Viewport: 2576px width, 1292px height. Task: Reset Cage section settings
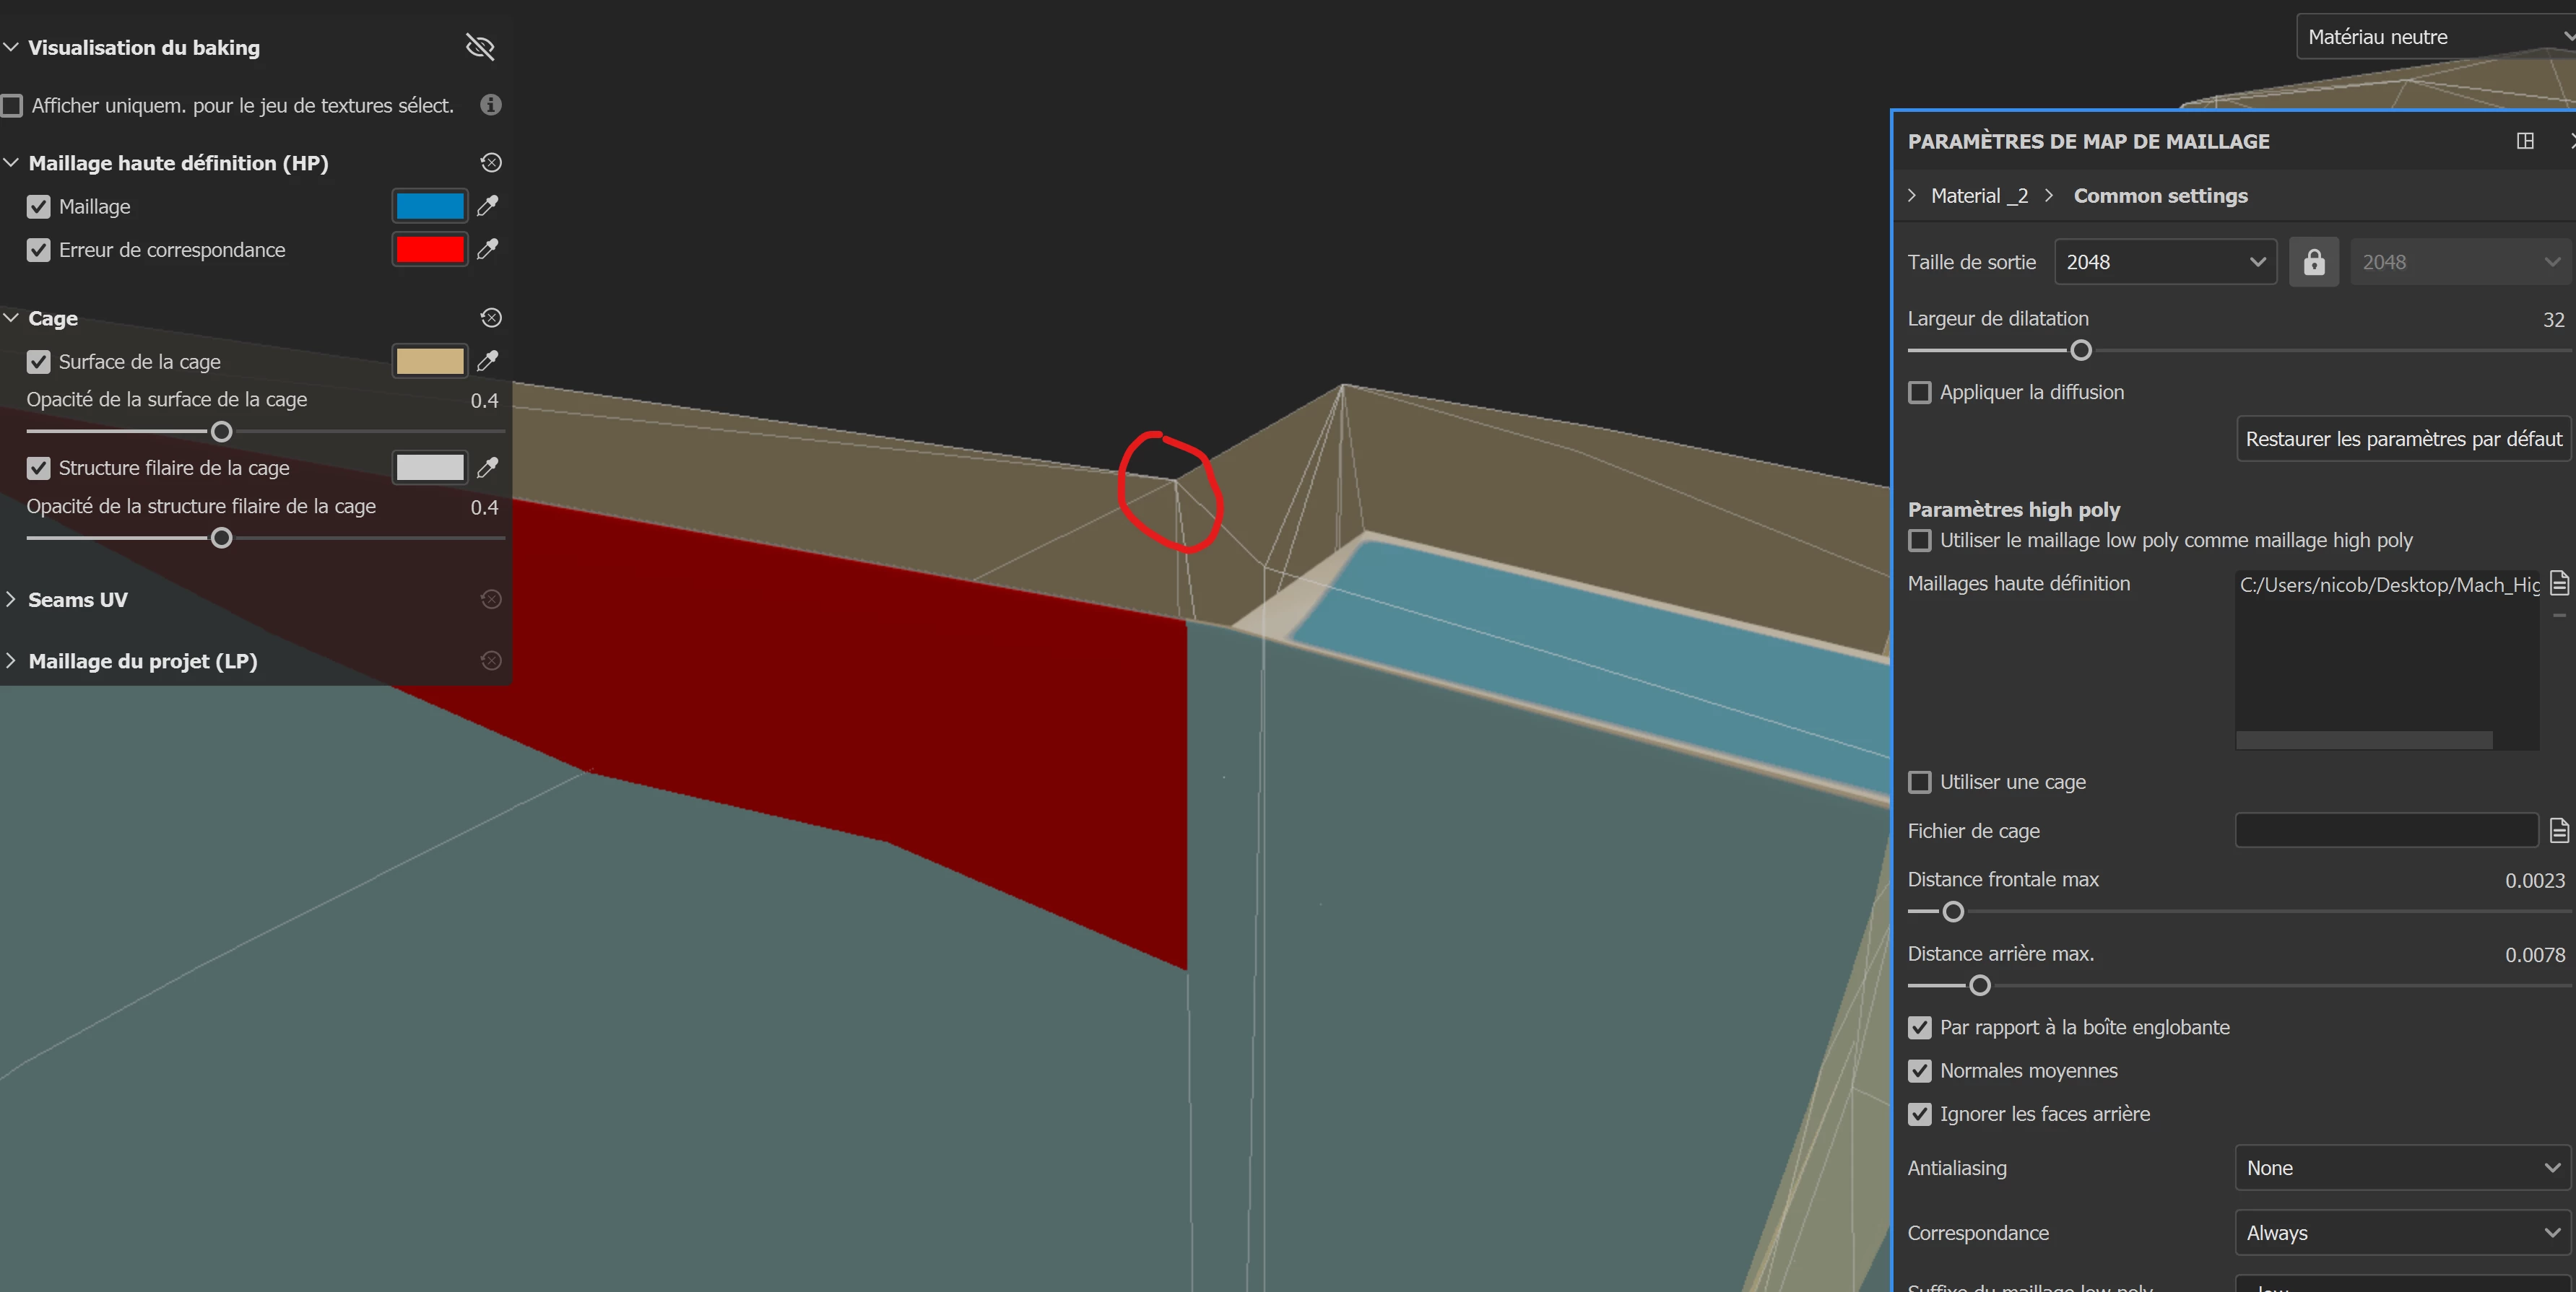[x=491, y=318]
